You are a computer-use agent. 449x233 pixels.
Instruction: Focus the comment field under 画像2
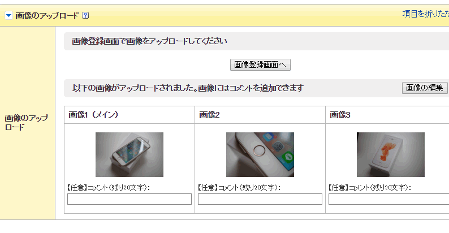click(x=260, y=199)
